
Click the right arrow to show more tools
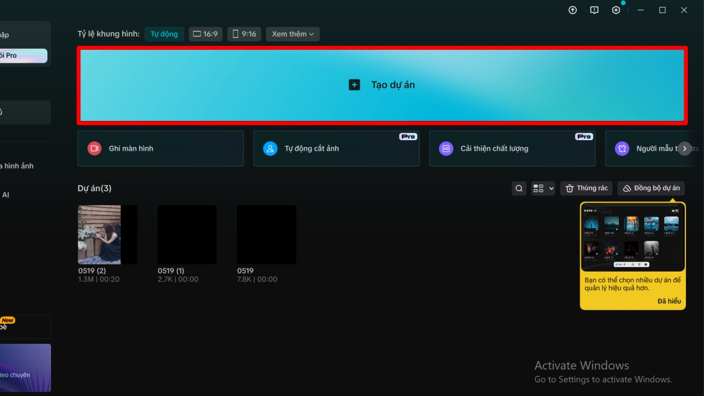pyautogui.click(x=684, y=148)
